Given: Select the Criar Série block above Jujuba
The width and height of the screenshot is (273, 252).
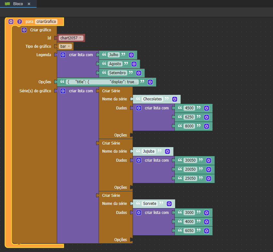Looking at the screenshot, I should click(x=111, y=143).
